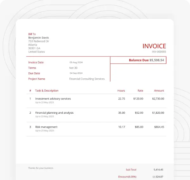190x180 pixels.
Task: Click the rate $52.00
Action: pos(139,113)
